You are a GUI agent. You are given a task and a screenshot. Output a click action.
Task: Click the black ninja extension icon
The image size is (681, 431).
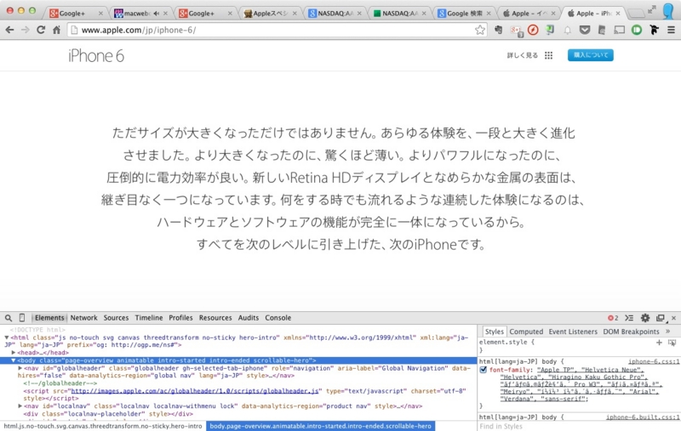(x=654, y=30)
